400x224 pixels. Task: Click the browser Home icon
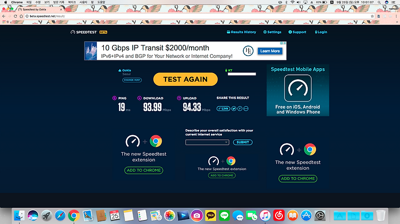[x=21, y=16]
